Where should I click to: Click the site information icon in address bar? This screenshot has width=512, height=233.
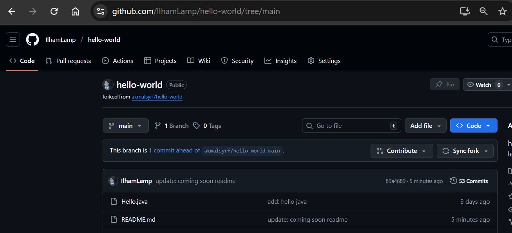(x=101, y=11)
